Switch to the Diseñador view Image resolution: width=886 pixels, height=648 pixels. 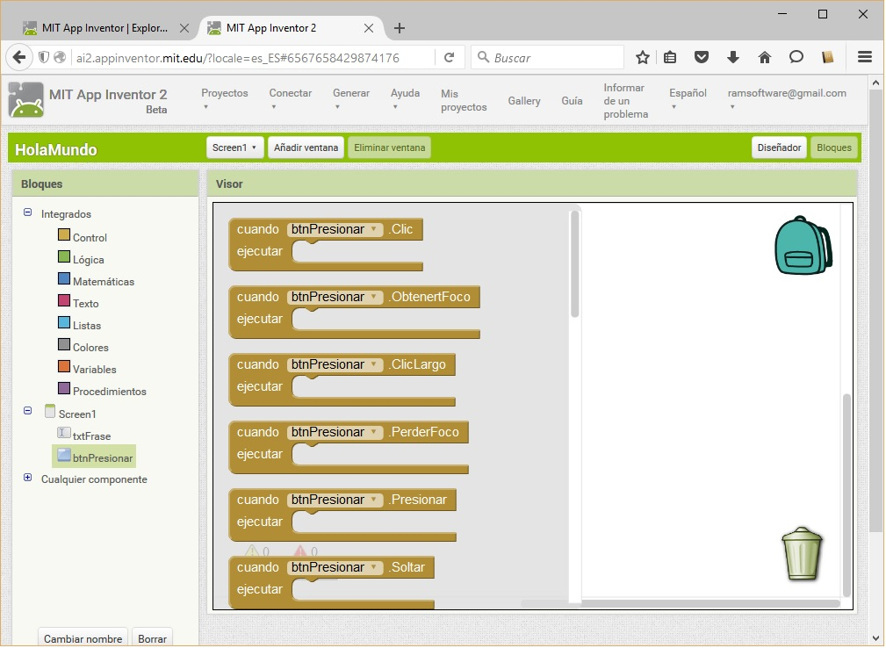779,148
